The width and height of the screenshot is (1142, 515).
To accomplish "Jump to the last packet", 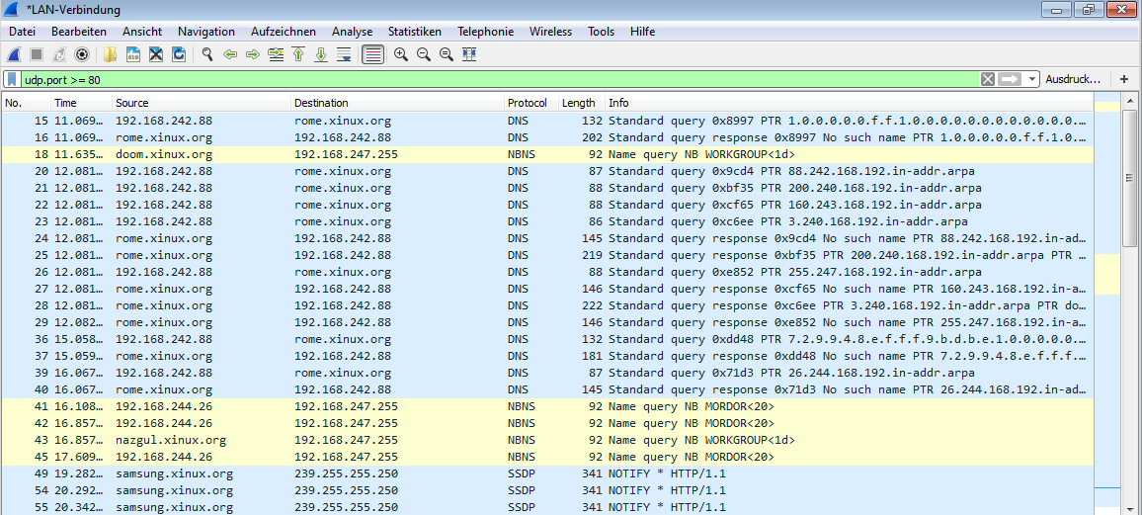I will click(320, 54).
